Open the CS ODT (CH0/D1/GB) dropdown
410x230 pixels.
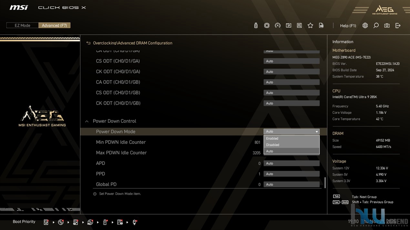pos(292,93)
